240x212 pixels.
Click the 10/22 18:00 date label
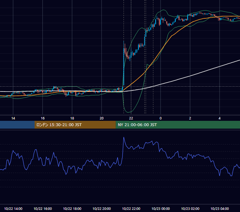coord(72,208)
